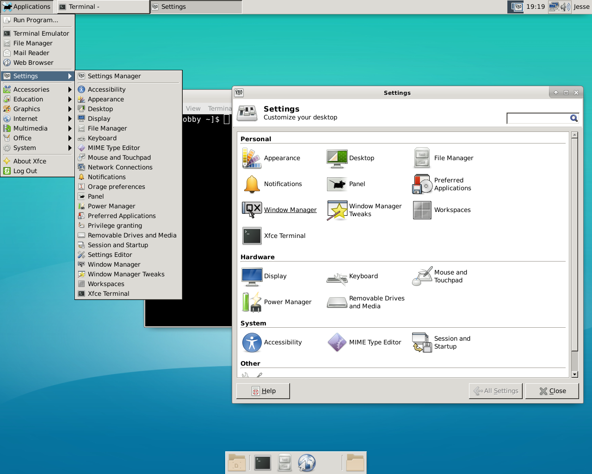Open File Manager icon in Settings window

(422, 158)
